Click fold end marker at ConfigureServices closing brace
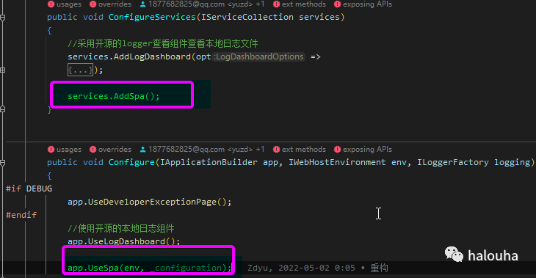This screenshot has height=278, width=536. click(x=2, y=109)
